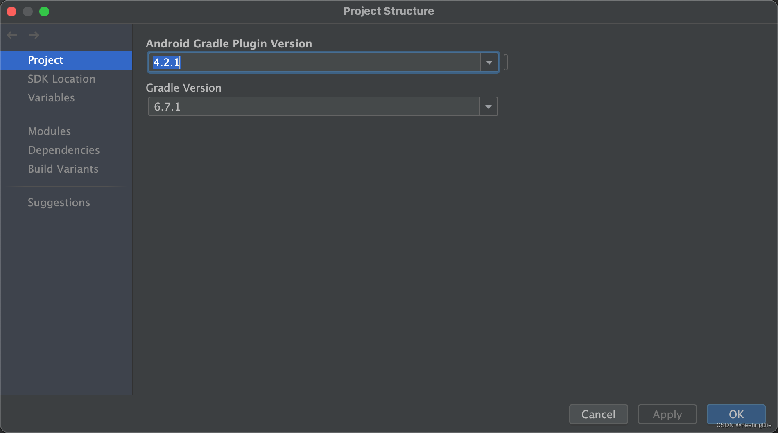Screen dimensions: 778x433
Task: View the Suggestions section
Action: click(x=59, y=202)
